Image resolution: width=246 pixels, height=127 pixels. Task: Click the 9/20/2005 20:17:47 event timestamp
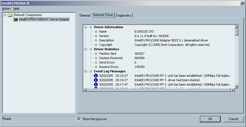pos(113,84)
